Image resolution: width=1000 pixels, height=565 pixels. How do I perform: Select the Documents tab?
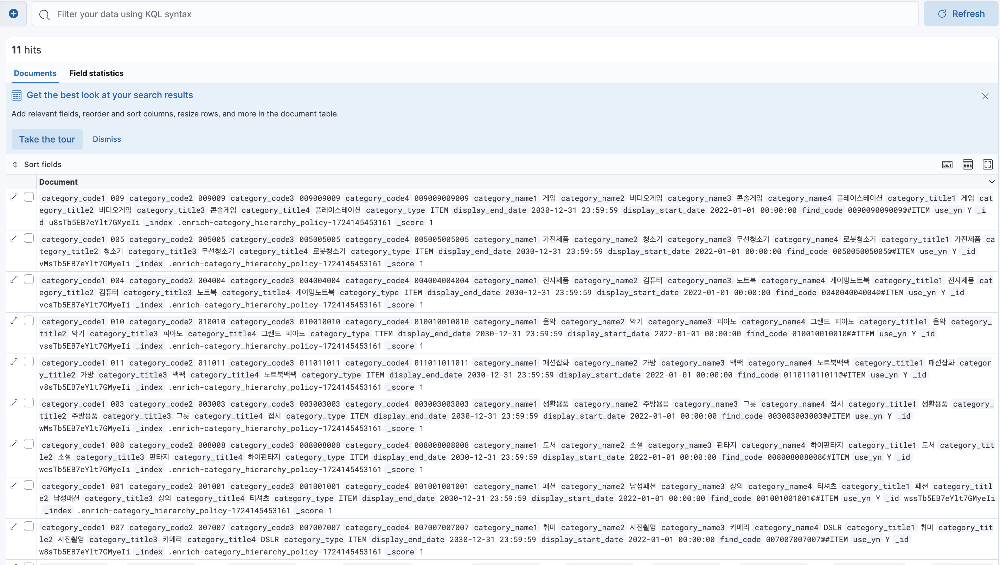tap(35, 74)
